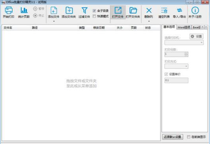The width and height of the screenshot is (210, 144).
Task: Open the 关于/注册 info icon
Action: 195,10
